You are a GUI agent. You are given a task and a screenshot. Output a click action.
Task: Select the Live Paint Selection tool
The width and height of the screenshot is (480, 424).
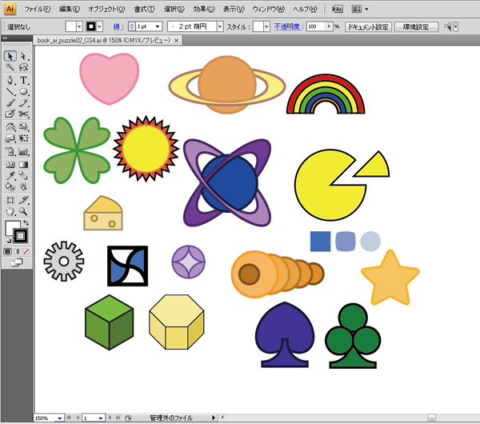pyautogui.click(x=23, y=186)
